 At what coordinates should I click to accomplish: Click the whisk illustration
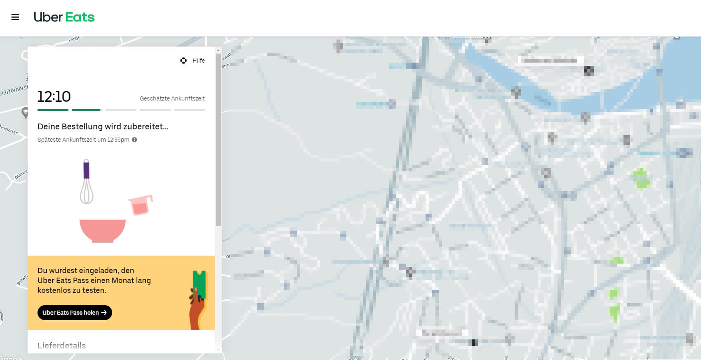pyautogui.click(x=86, y=182)
